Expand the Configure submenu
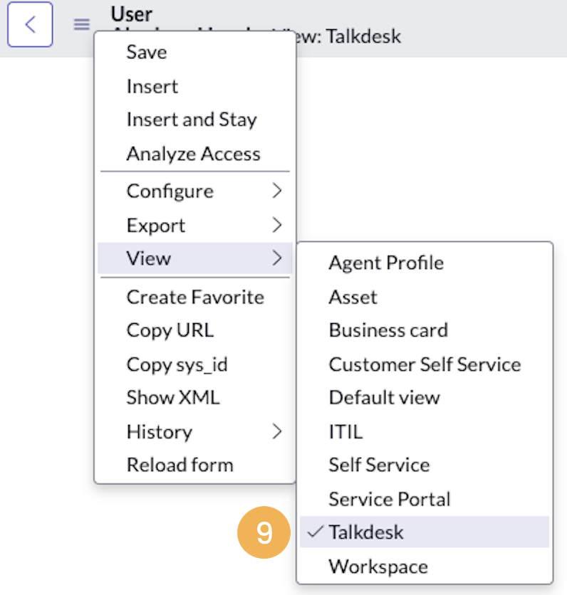The height and width of the screenshot is (595, 567). [x=195, y=191]
